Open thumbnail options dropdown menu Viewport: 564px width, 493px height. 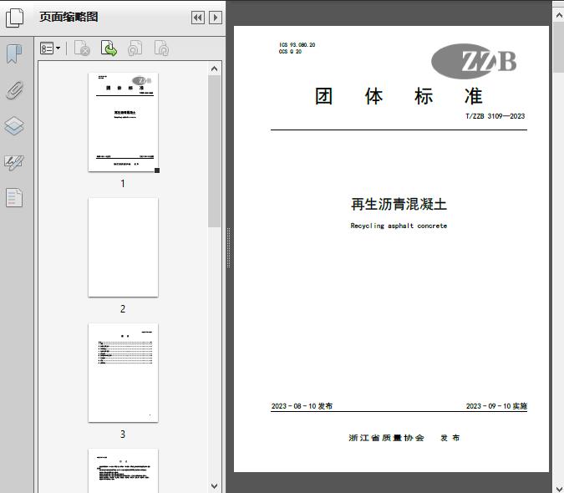click(50, 49)
